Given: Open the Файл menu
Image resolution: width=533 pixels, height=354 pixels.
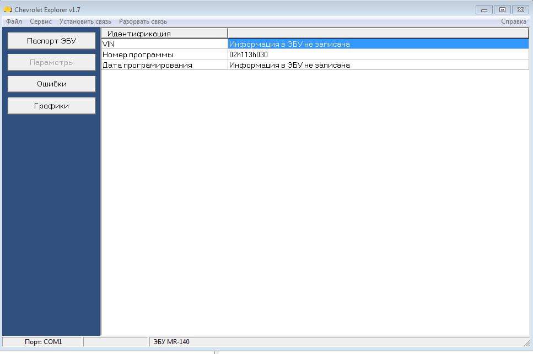Looking at the screenshot, I should [x=14, y=21].
